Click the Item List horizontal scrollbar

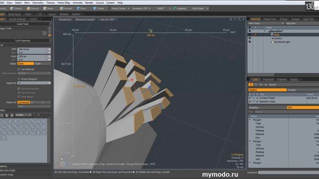[x=261, y=75]
